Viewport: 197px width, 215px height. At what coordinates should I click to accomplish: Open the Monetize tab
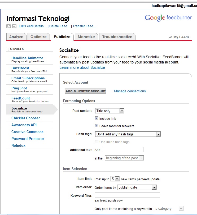[x=86, y=37]
